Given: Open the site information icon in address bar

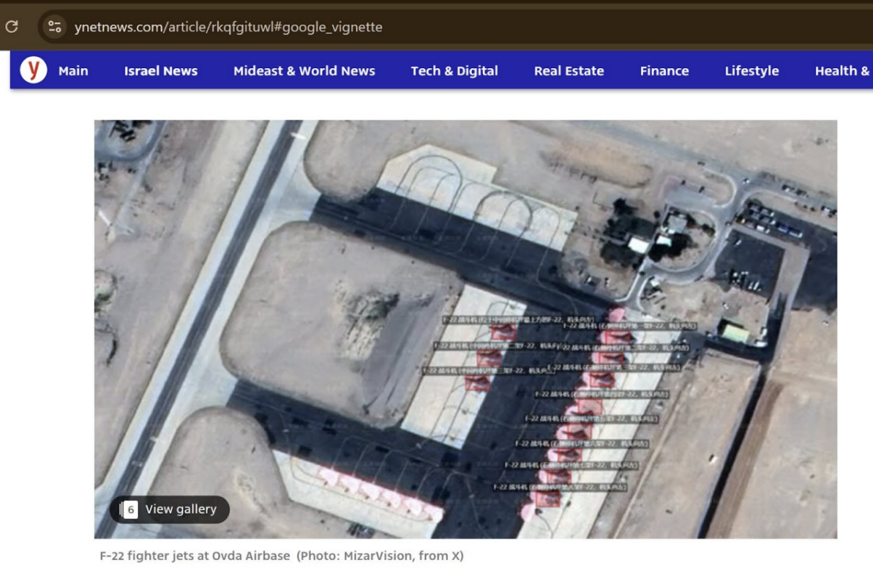Looking at the screenshot, I should click(x=54, y=28).
